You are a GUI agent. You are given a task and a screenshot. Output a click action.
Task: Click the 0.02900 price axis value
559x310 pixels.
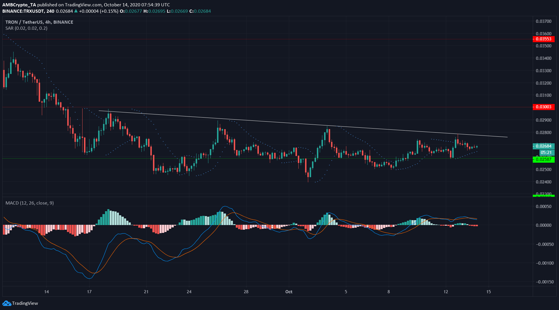point(543,120)
